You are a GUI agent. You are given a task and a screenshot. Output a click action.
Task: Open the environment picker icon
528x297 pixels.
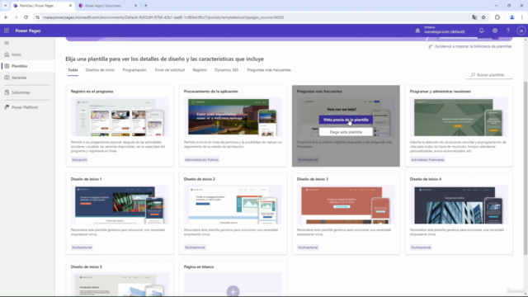(417, 31)
